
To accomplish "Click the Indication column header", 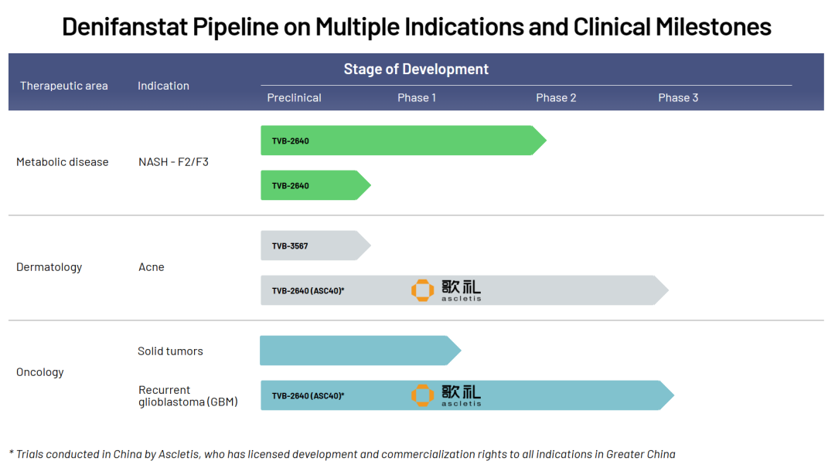I will [x=163, y=86].
